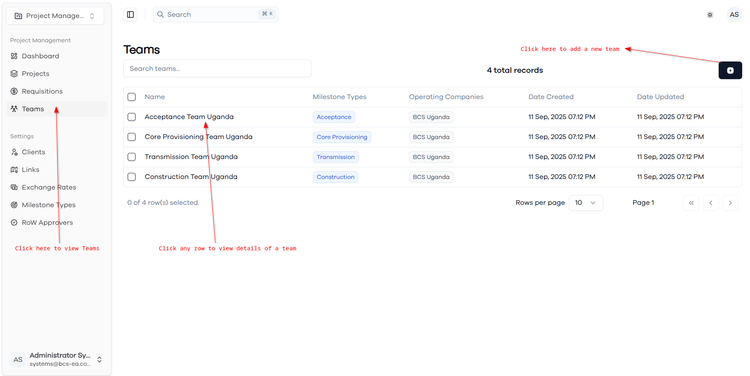Expand the Administrator account menu

(57, 359)
